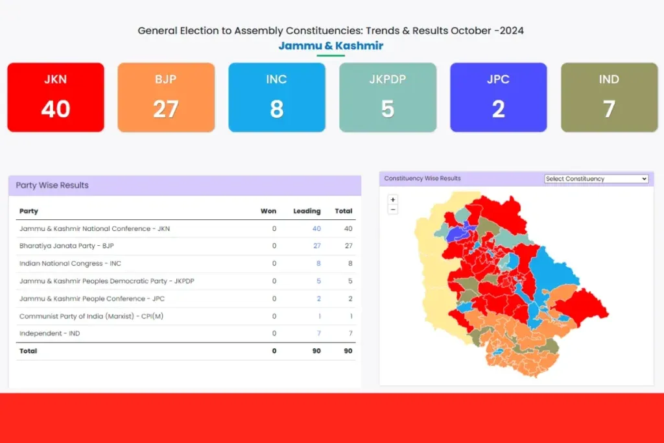
Task: Click the Total column header
Action: point(344,211)
